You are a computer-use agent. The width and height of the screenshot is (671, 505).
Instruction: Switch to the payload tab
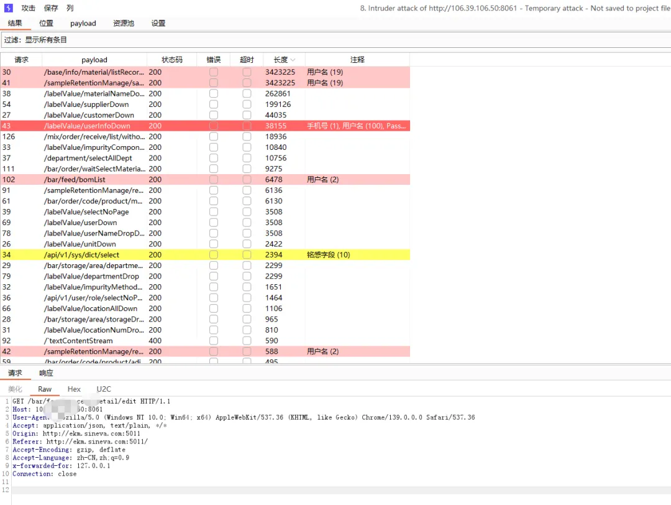point(83,23)
